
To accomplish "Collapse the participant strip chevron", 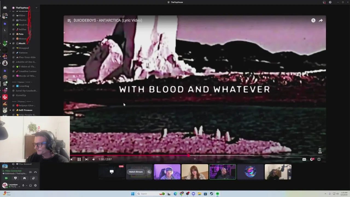I will click(195, 159).
